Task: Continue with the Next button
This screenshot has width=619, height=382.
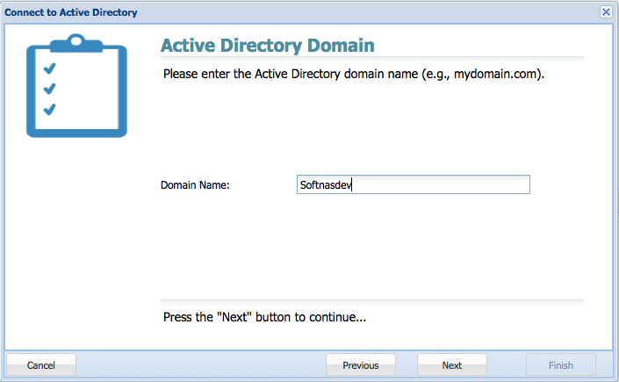Action: (452, 365)
